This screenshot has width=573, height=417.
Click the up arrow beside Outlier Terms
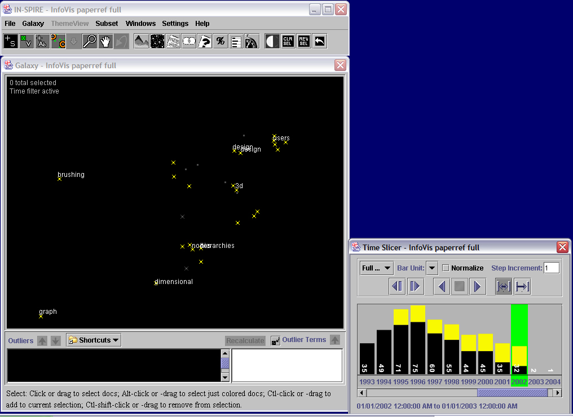click(x=335, y=340)
